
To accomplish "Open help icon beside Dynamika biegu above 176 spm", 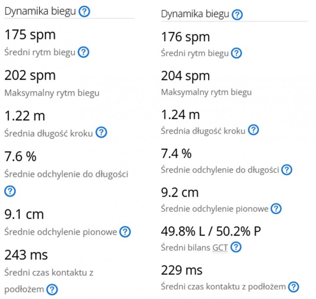I will point(237,15).
